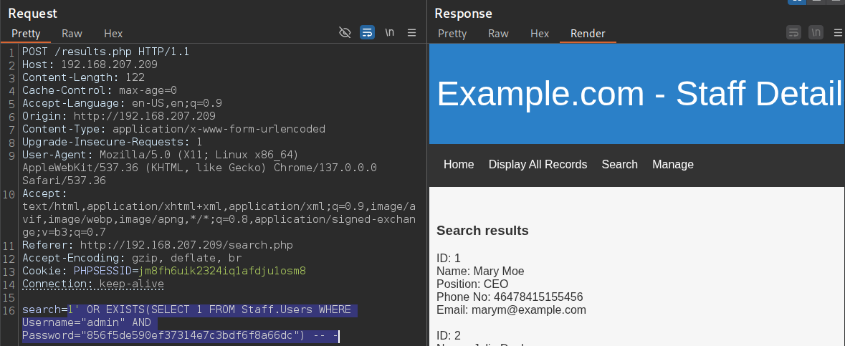845x346 pixels.
Task: Toggle line wrap icon in Request panel
Action: point(367,33)
